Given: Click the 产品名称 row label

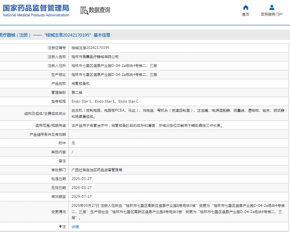Looking at the screenshot, I should tap(58, 84).
